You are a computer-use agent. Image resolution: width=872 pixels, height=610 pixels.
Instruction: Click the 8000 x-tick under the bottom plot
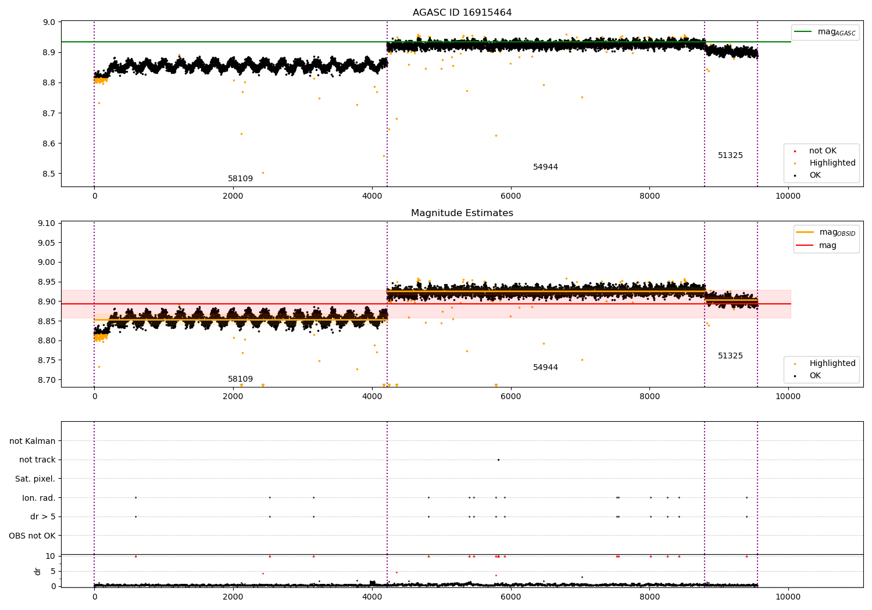click(x=649, y=597)
